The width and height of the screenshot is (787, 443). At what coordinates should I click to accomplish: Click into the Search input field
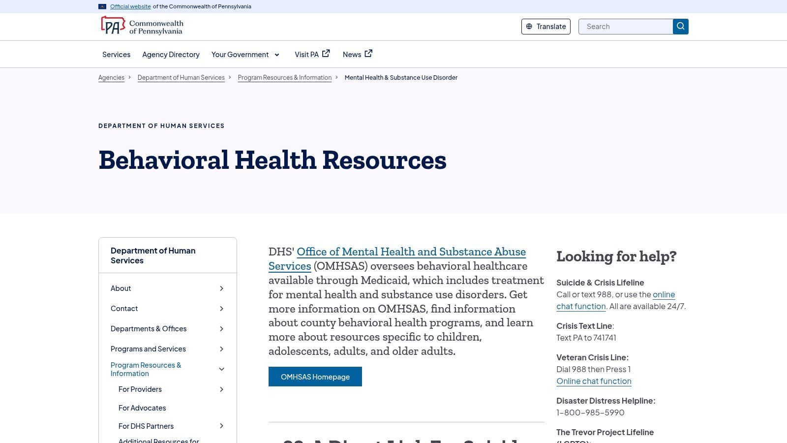click(x=626, y=27)
